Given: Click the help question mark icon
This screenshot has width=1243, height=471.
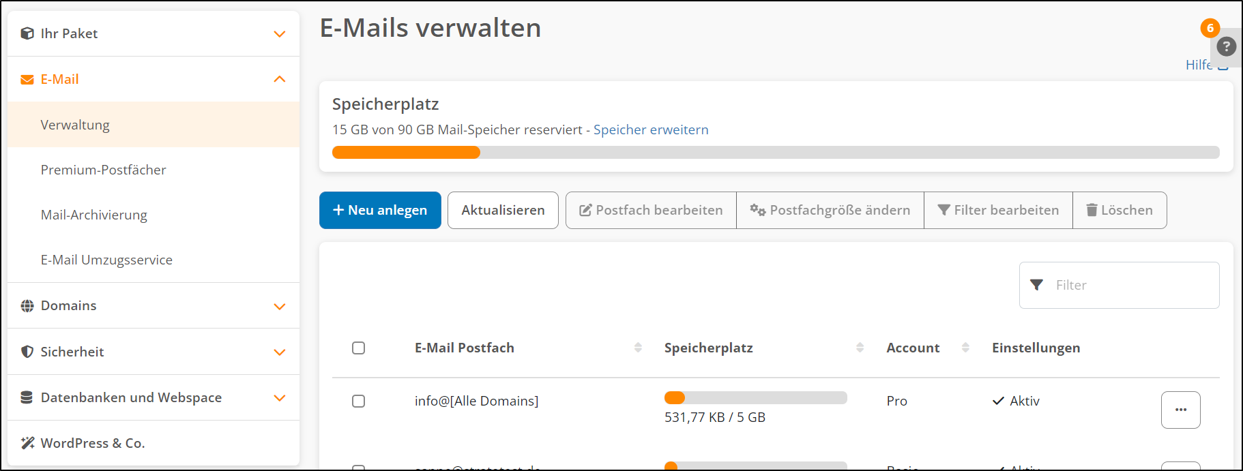Looking at the screenshot, I should coord(1226,46).
